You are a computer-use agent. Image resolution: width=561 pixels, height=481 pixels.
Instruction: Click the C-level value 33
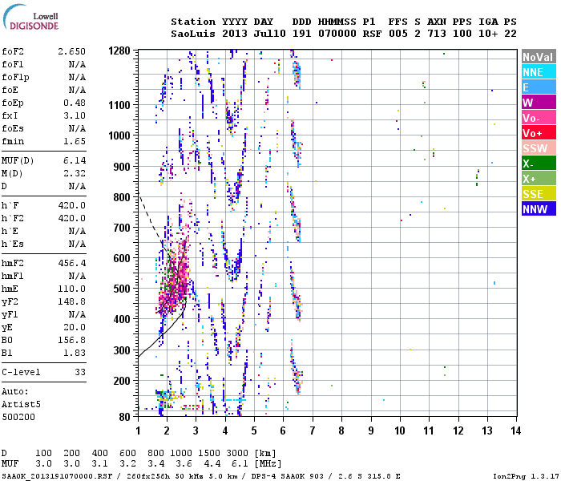(80, 372)
